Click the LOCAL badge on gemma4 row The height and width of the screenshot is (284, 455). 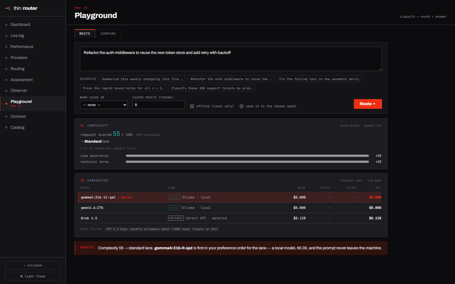174,197
